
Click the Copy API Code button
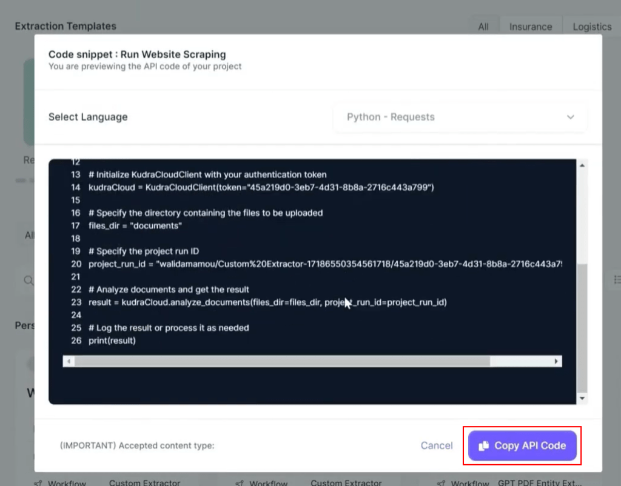click(522, 445)
